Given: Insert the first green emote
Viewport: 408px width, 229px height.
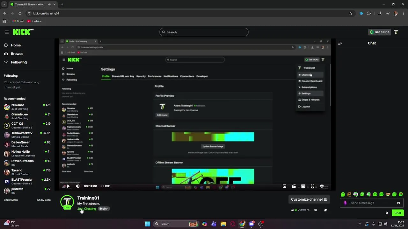Looking at the screenshot, I should (343, 194).
